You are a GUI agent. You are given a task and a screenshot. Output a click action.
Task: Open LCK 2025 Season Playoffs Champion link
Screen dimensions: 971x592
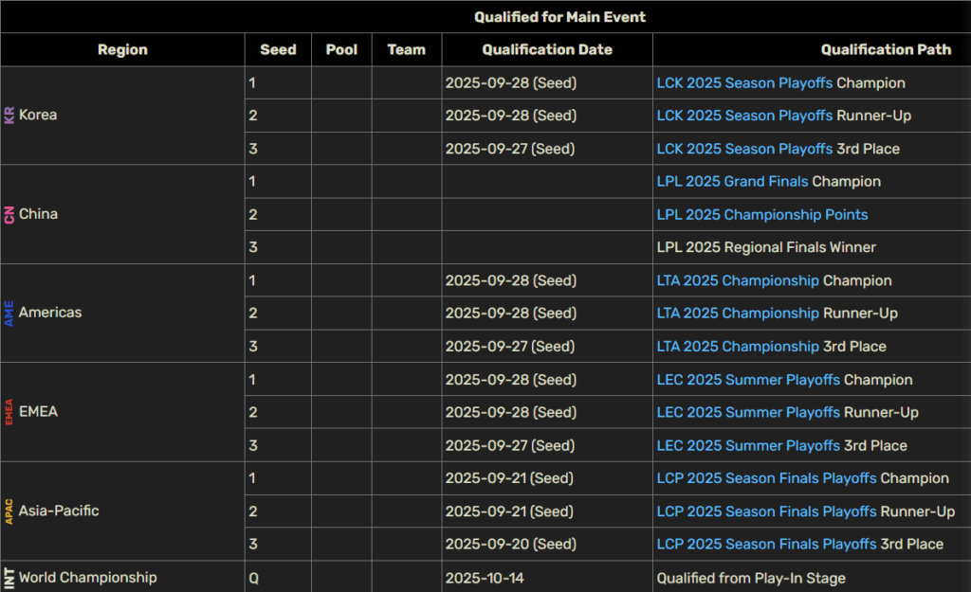coord(744,83)
